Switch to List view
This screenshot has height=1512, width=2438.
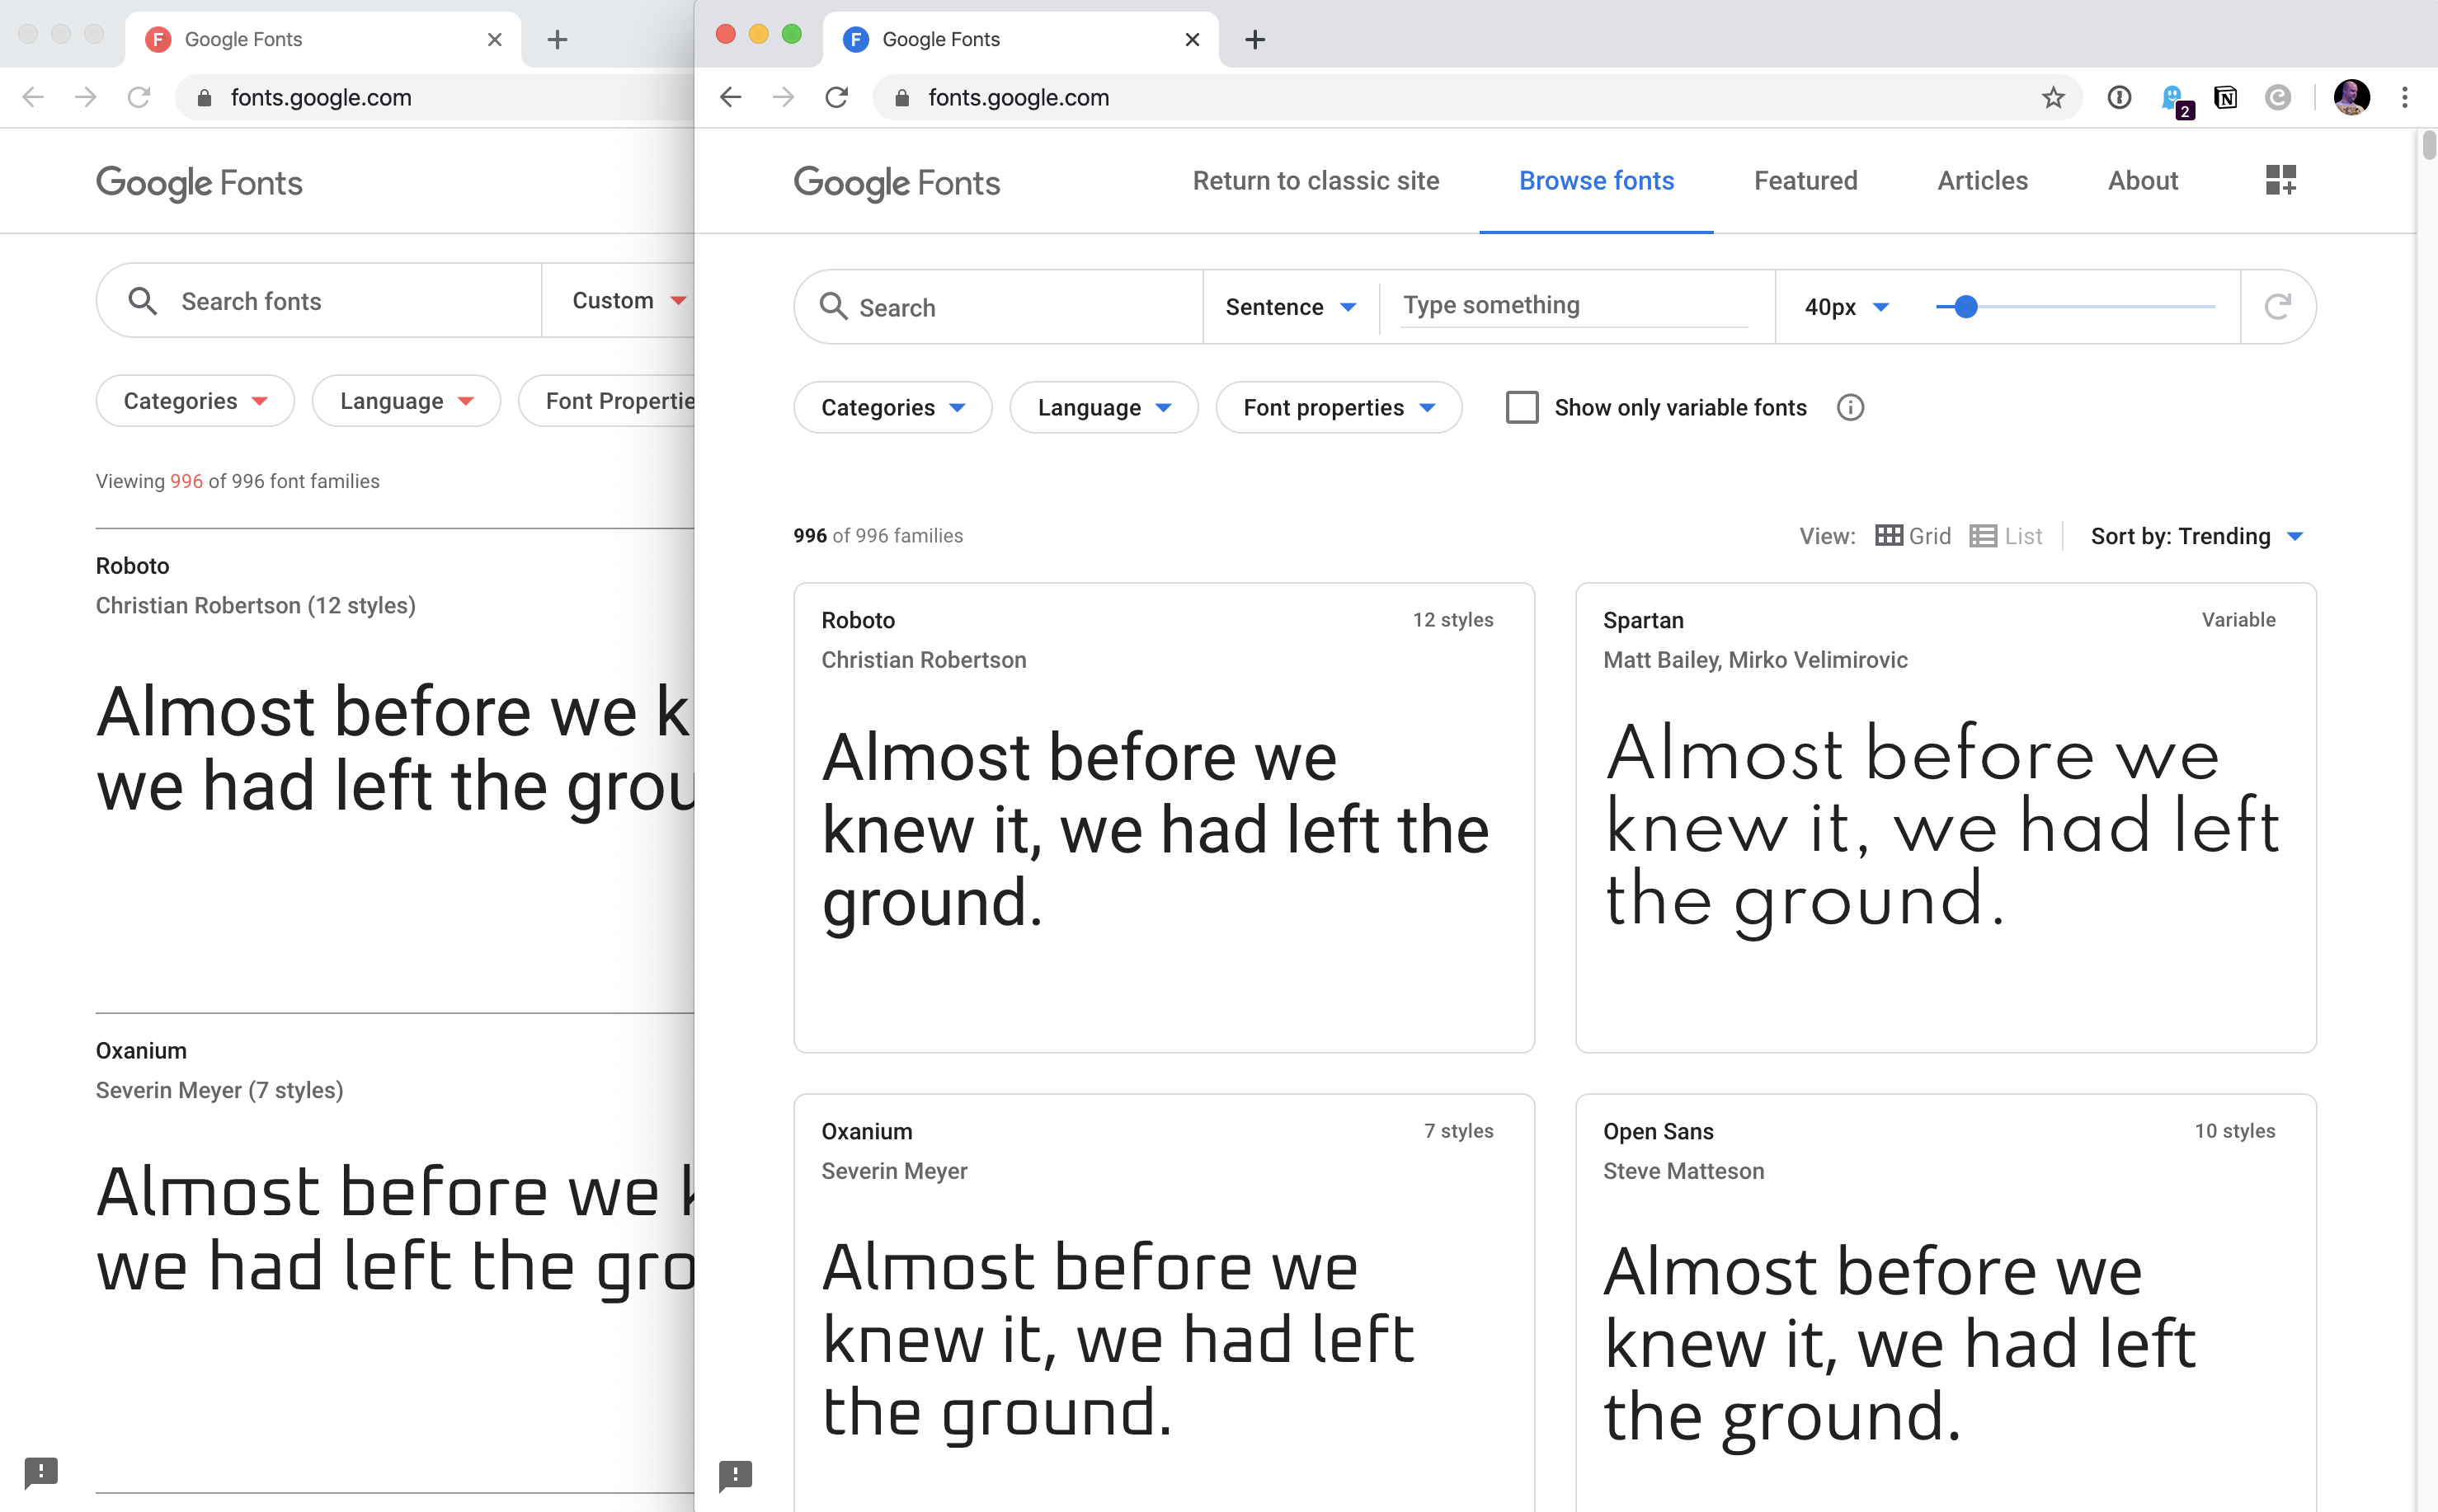[2006, 536]
